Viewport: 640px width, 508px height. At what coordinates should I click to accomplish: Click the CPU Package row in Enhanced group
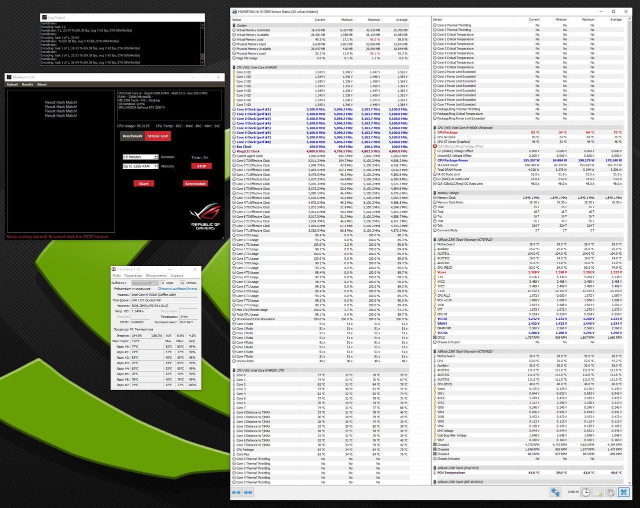[527, 132]
